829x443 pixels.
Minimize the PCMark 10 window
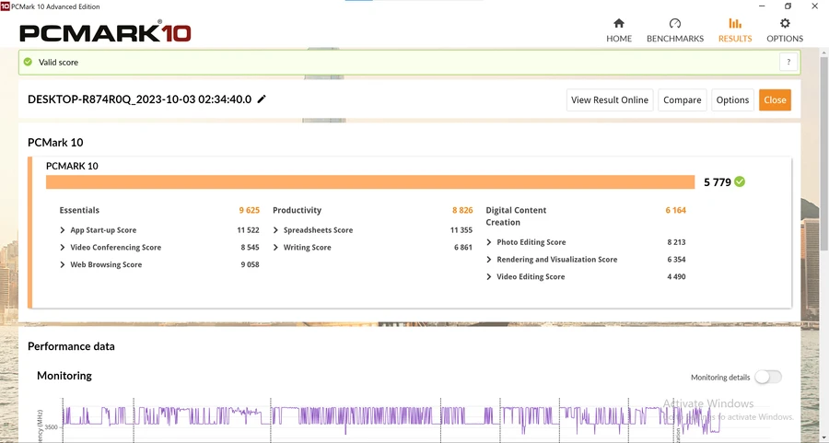coord(762,6)
